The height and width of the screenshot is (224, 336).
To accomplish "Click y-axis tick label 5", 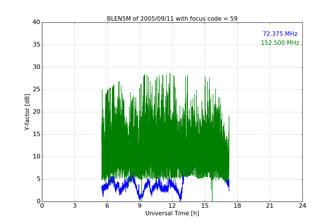I will click(38, 179).
